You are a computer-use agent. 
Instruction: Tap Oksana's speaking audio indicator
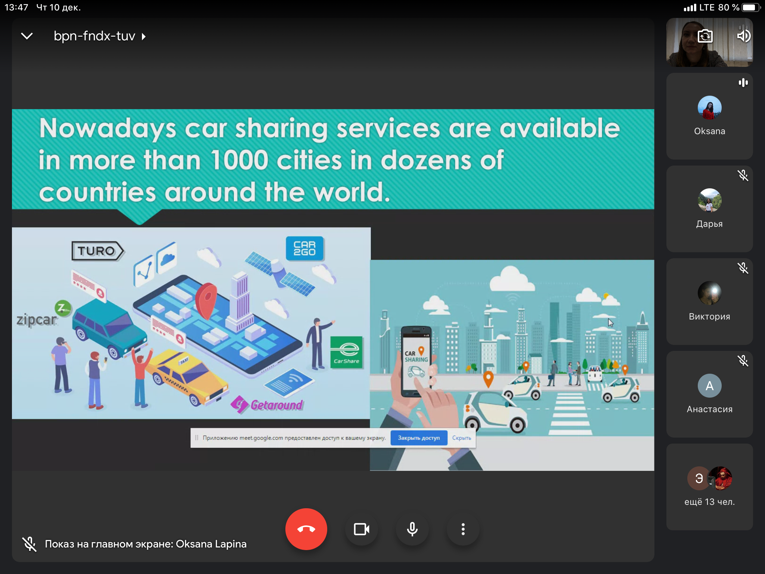pos(743,83)
